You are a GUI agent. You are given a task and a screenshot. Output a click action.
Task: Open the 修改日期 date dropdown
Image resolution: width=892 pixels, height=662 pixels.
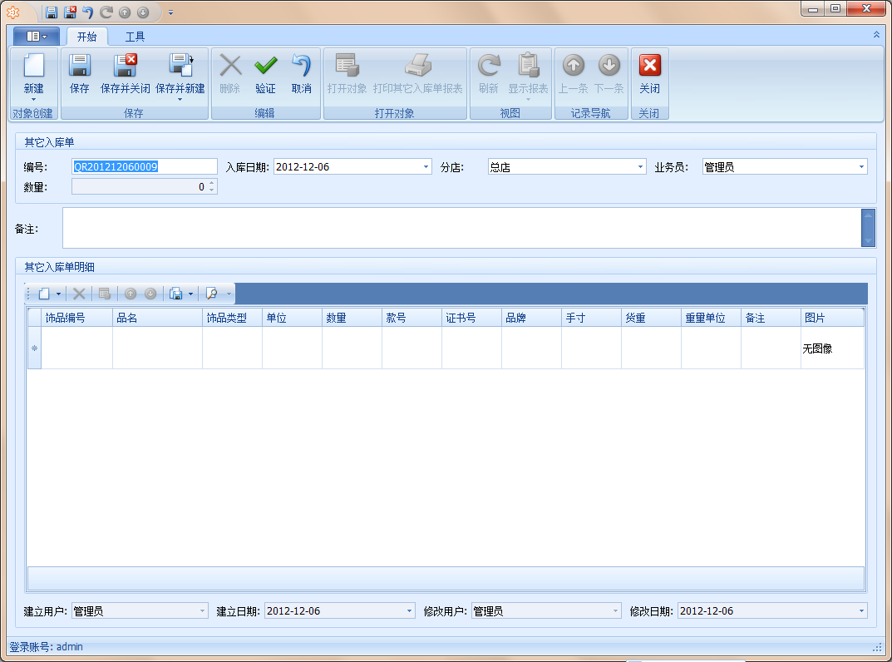pyautogui.click(x=861, y=610)
